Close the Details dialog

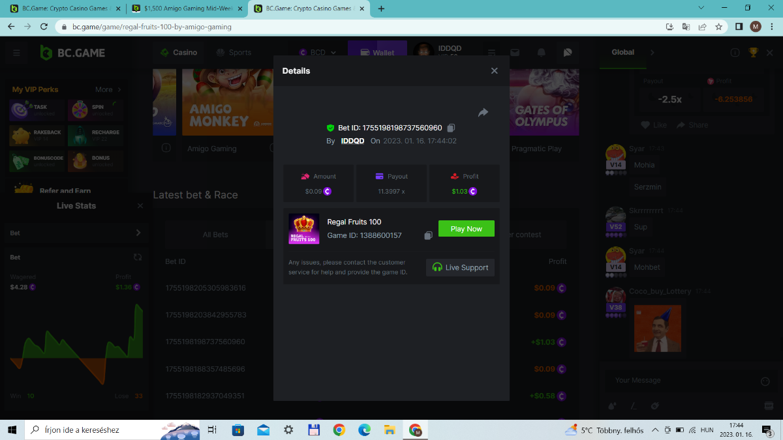(x=494, y=71)
